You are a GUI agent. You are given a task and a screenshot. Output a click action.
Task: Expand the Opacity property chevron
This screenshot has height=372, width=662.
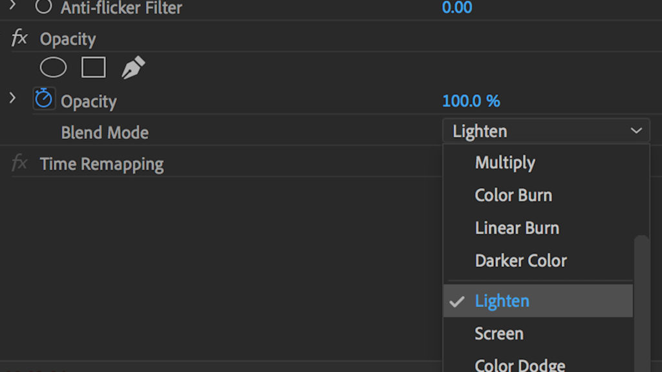pyautogui.click(x=12, y=99)
